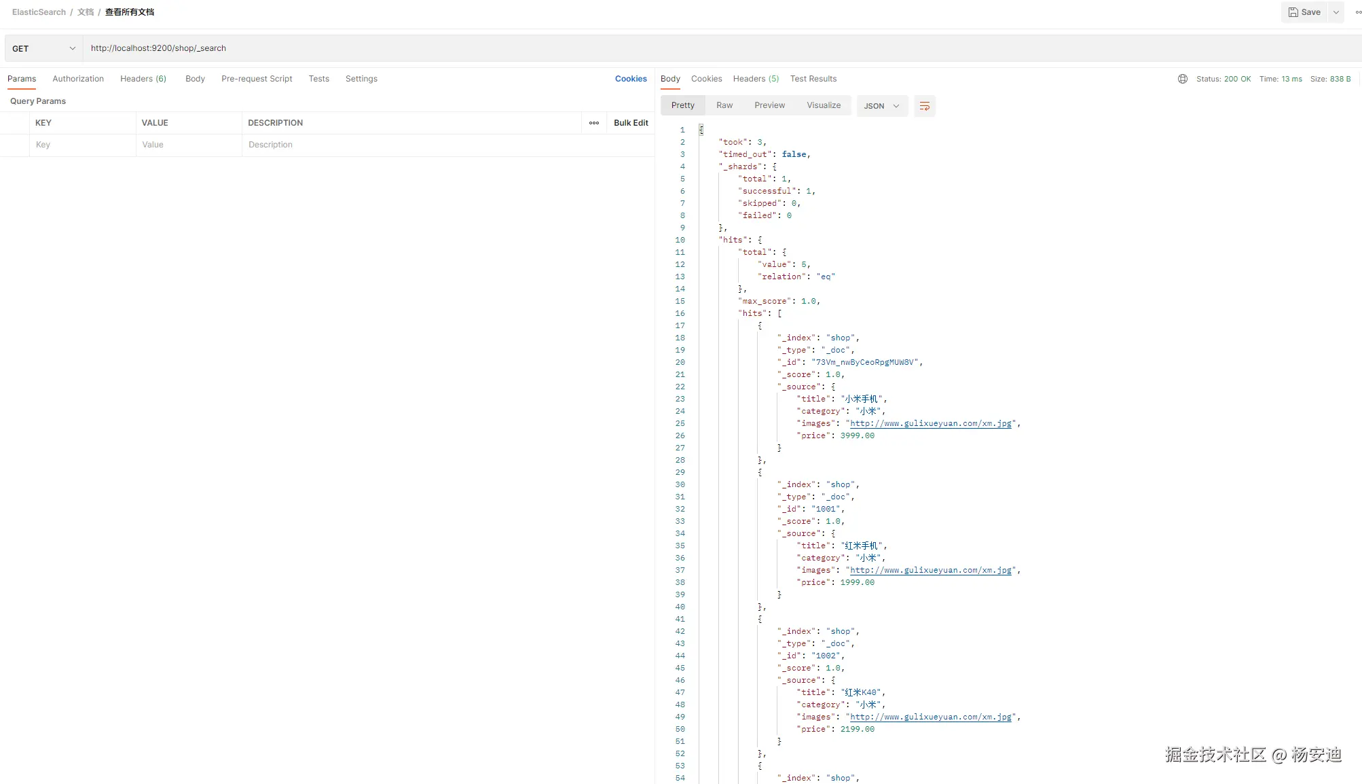The width and height of the screenshot is (1362, 784).
Task: Open the more options ellipsis at top right
Action: tap(1357, 12)
